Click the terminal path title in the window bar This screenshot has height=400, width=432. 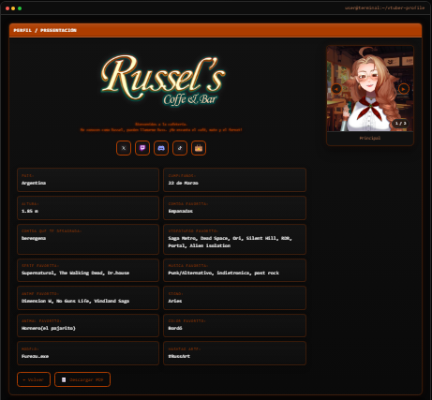click(x=385, y=7)
